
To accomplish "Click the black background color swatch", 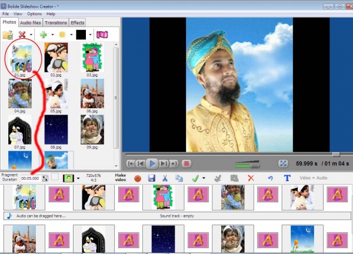I will 81,35.
